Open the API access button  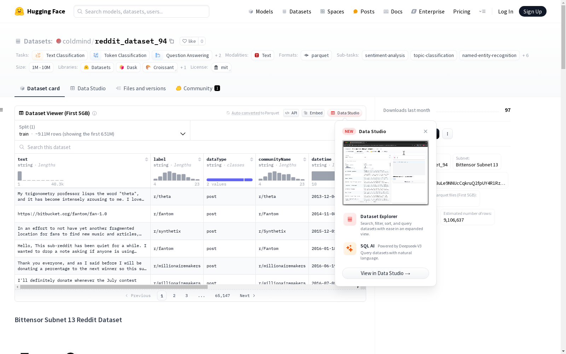click(291, 113)
